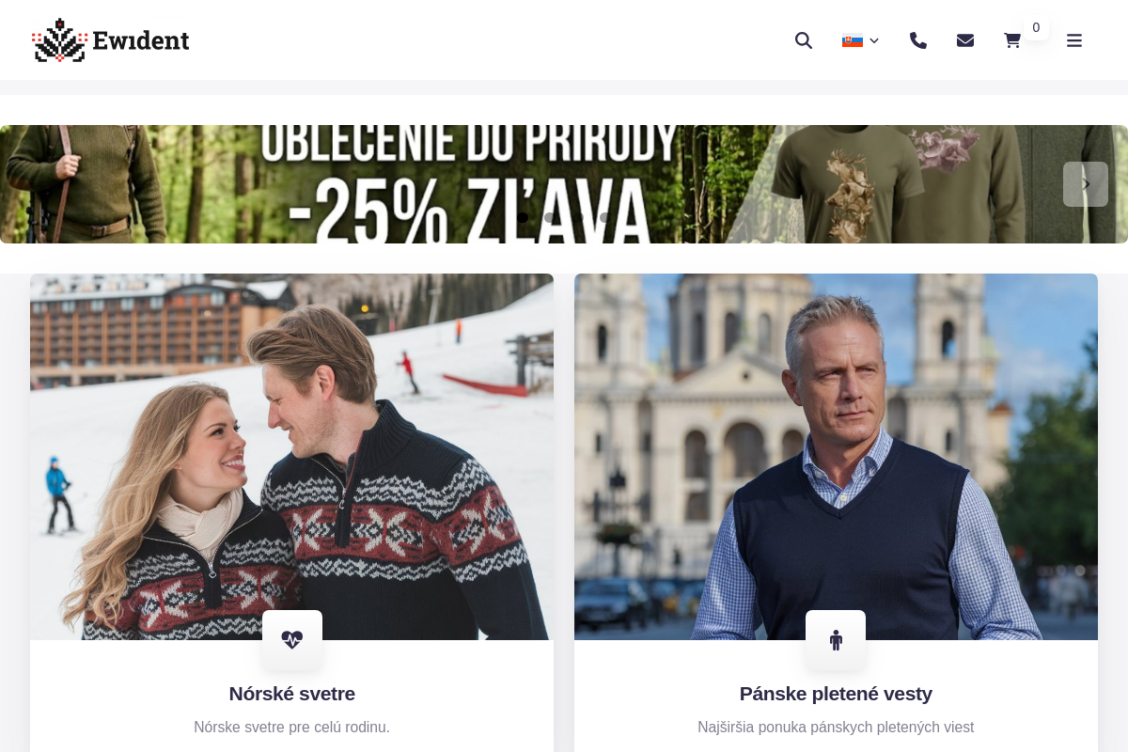Image resolution: width=1128 pixels, height=752 pixels.
Task: Click the man figure icon under vest image
Action: (x=836, y=640)
